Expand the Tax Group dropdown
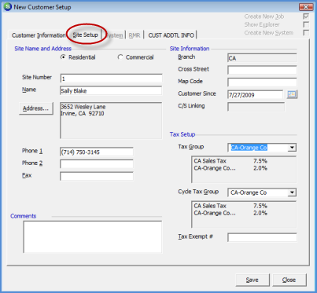 click(x=292, y=148)
